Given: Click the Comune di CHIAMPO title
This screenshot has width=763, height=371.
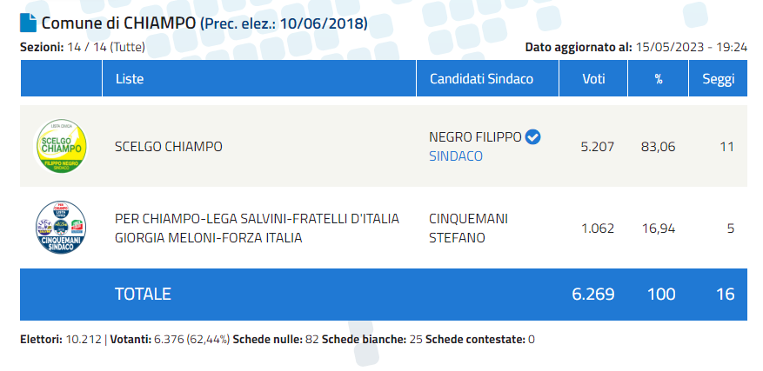Looking at the screenshot, I should 118,23.
